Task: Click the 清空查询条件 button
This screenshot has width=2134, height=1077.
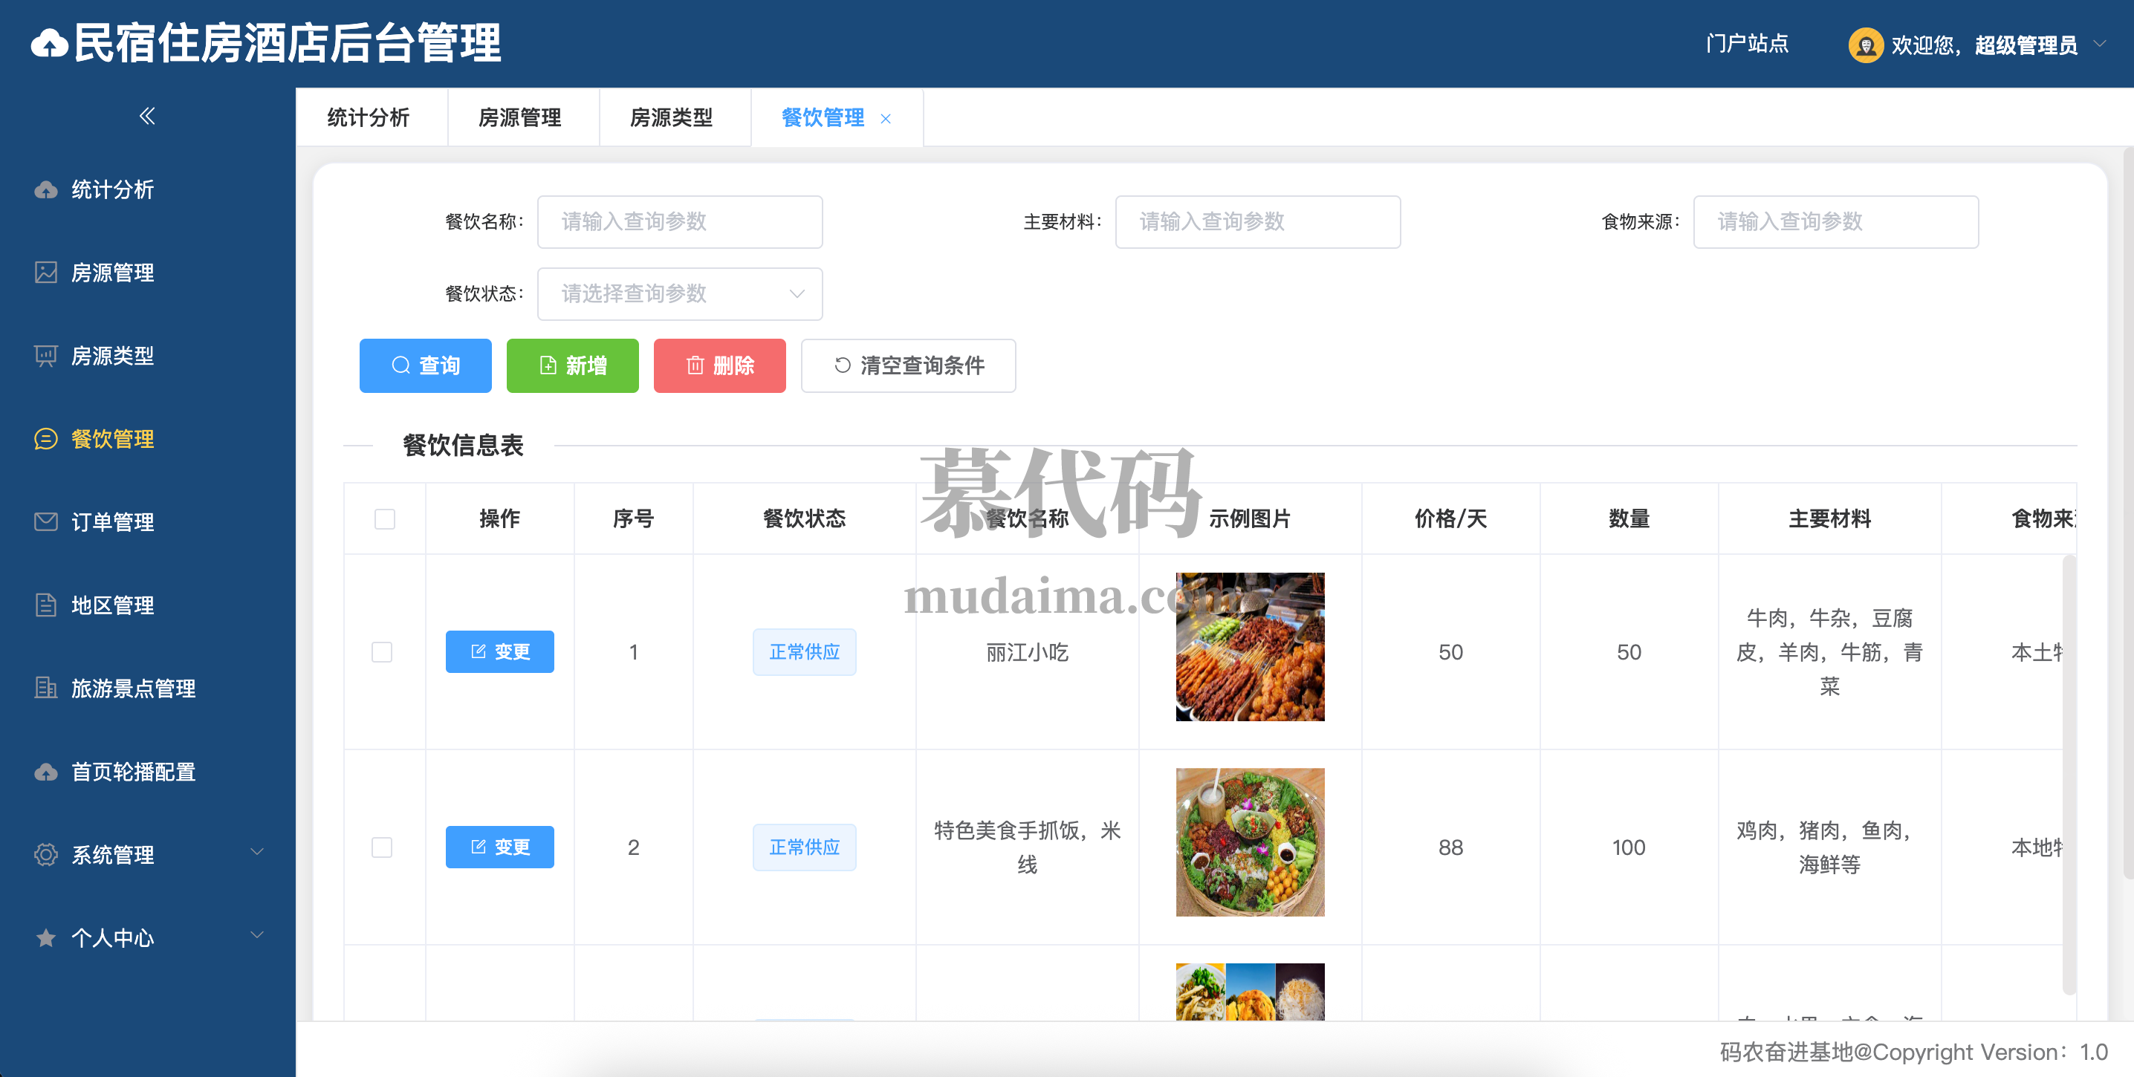Action: click(x=908, y=365)
